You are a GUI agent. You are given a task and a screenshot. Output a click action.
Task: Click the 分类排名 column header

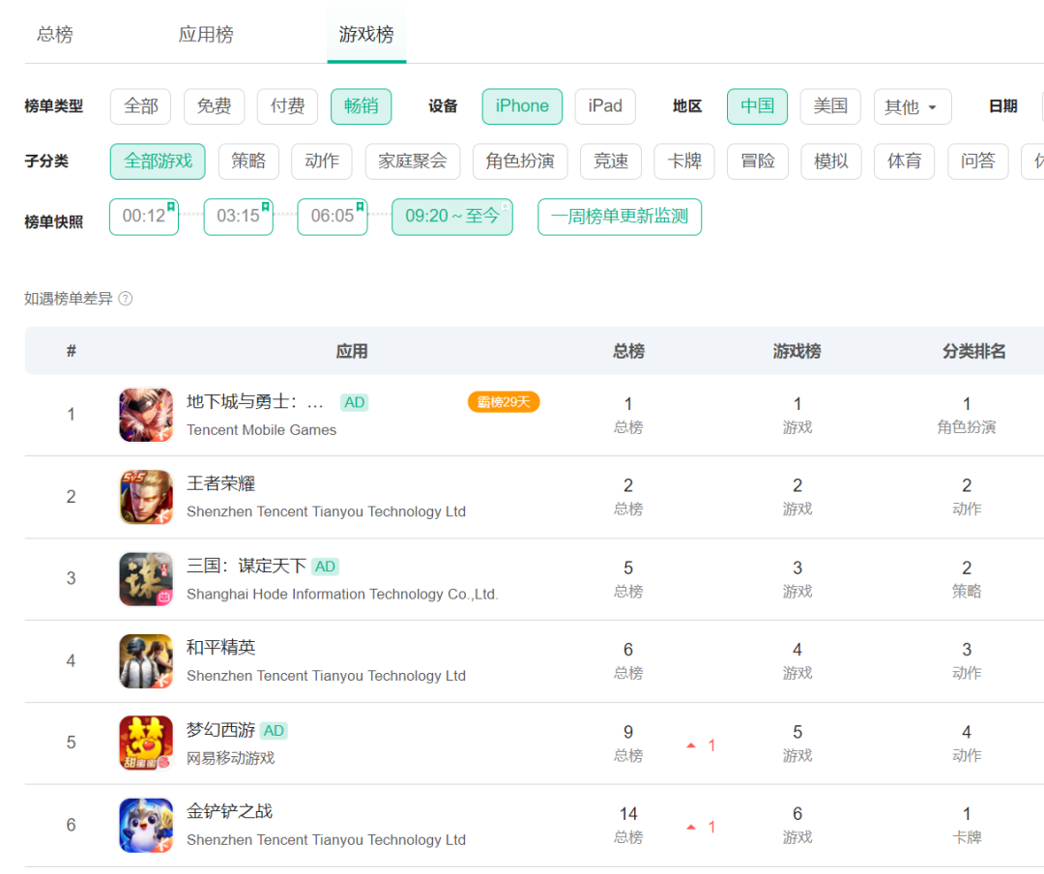(974, 351)
